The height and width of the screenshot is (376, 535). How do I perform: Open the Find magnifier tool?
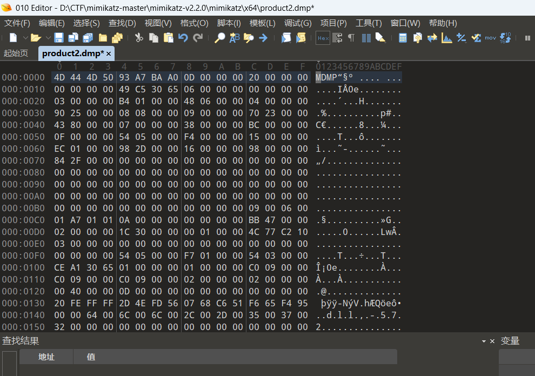(x=220, y=38)
